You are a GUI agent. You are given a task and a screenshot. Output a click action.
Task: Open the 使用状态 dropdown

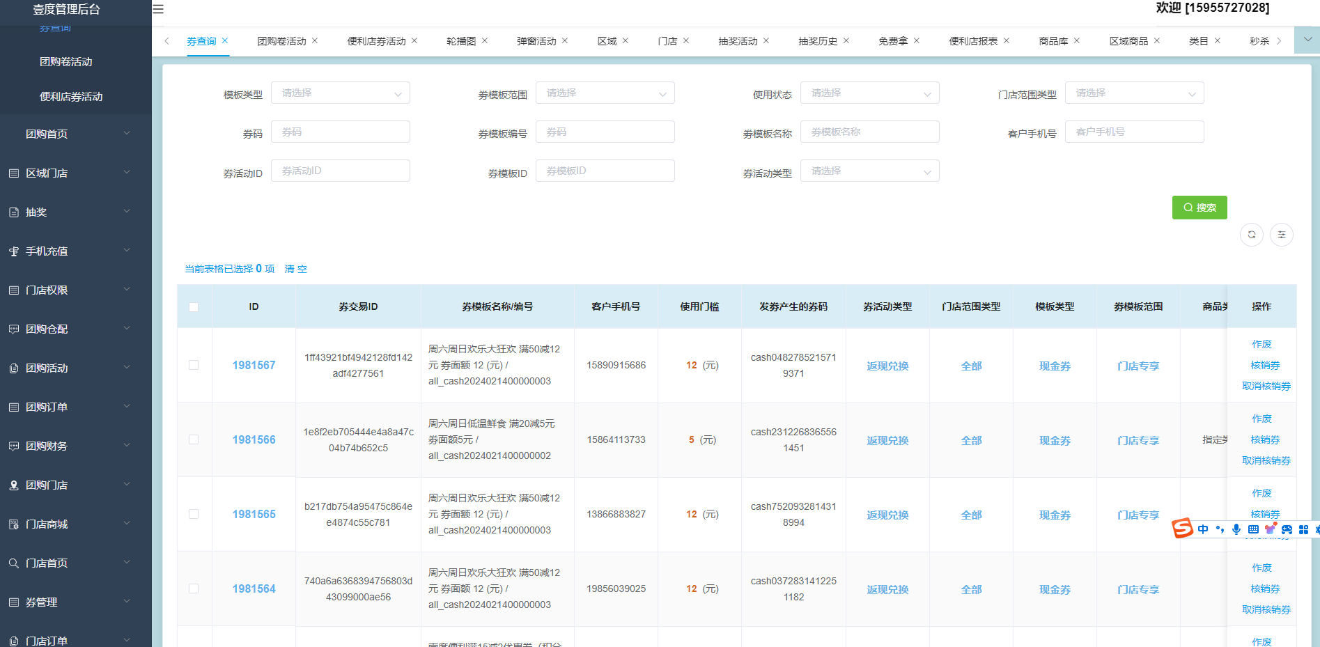tap(870, 93)
